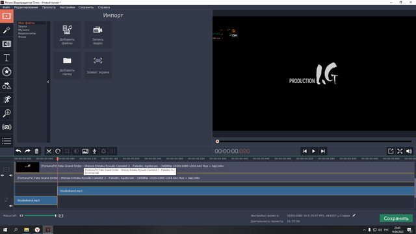
Task: Select the linked Fate Grand Order audio clip
Action: [214, 178]
